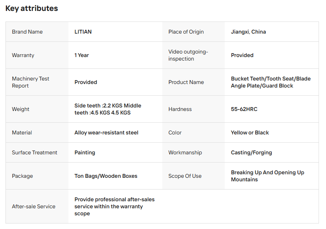Click the Ton Bags/Wooden Boxes value
Screen dimensions: 326x229
pos(106,176)
